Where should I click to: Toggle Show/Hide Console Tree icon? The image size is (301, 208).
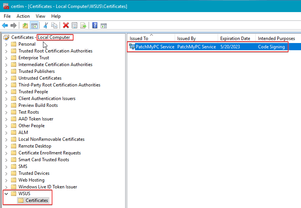pyautogui.click(x=34, y=25)
